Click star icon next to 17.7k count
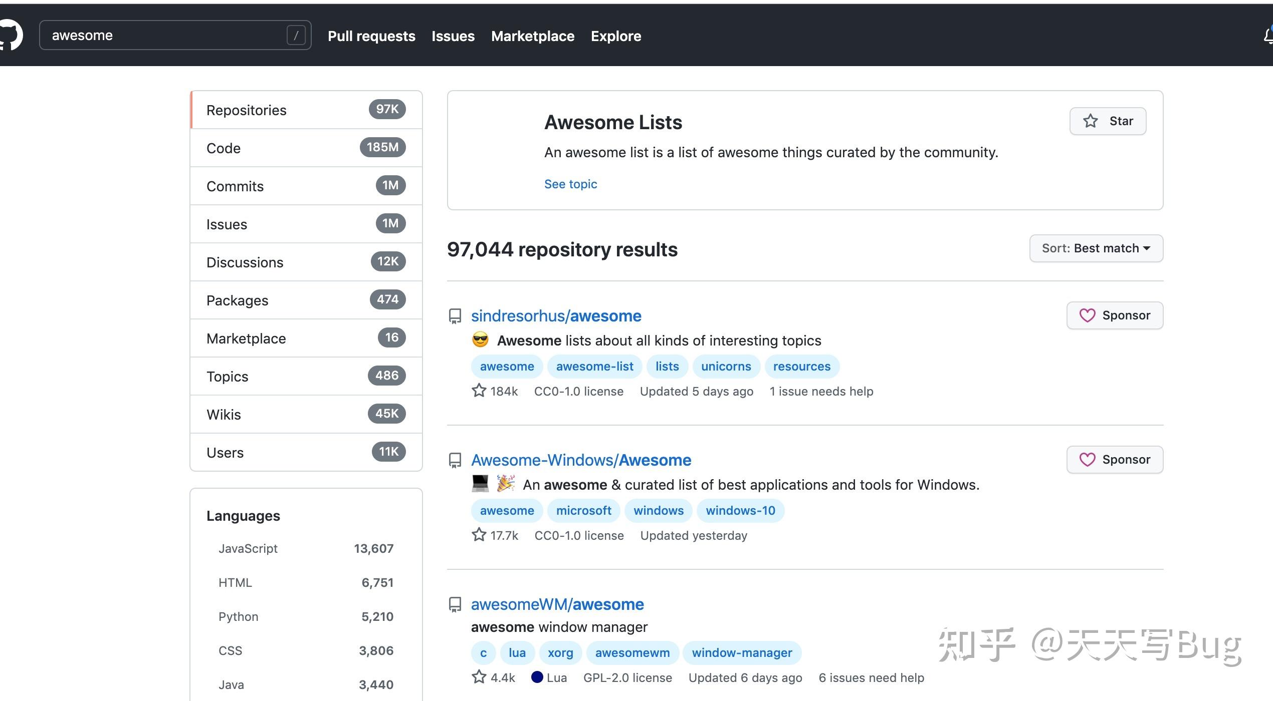The width and height of the screenshot is (1273, 701). pos(479,535)
